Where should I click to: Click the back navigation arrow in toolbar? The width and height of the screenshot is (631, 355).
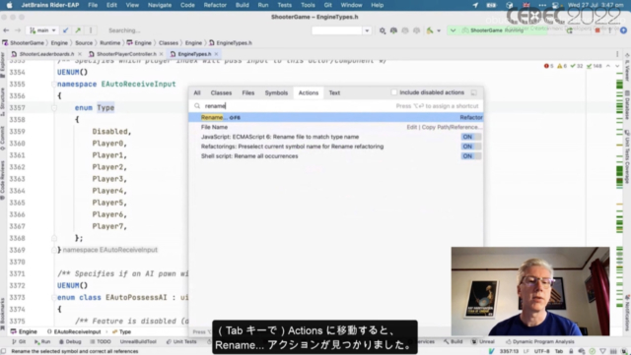coord(6,30)
